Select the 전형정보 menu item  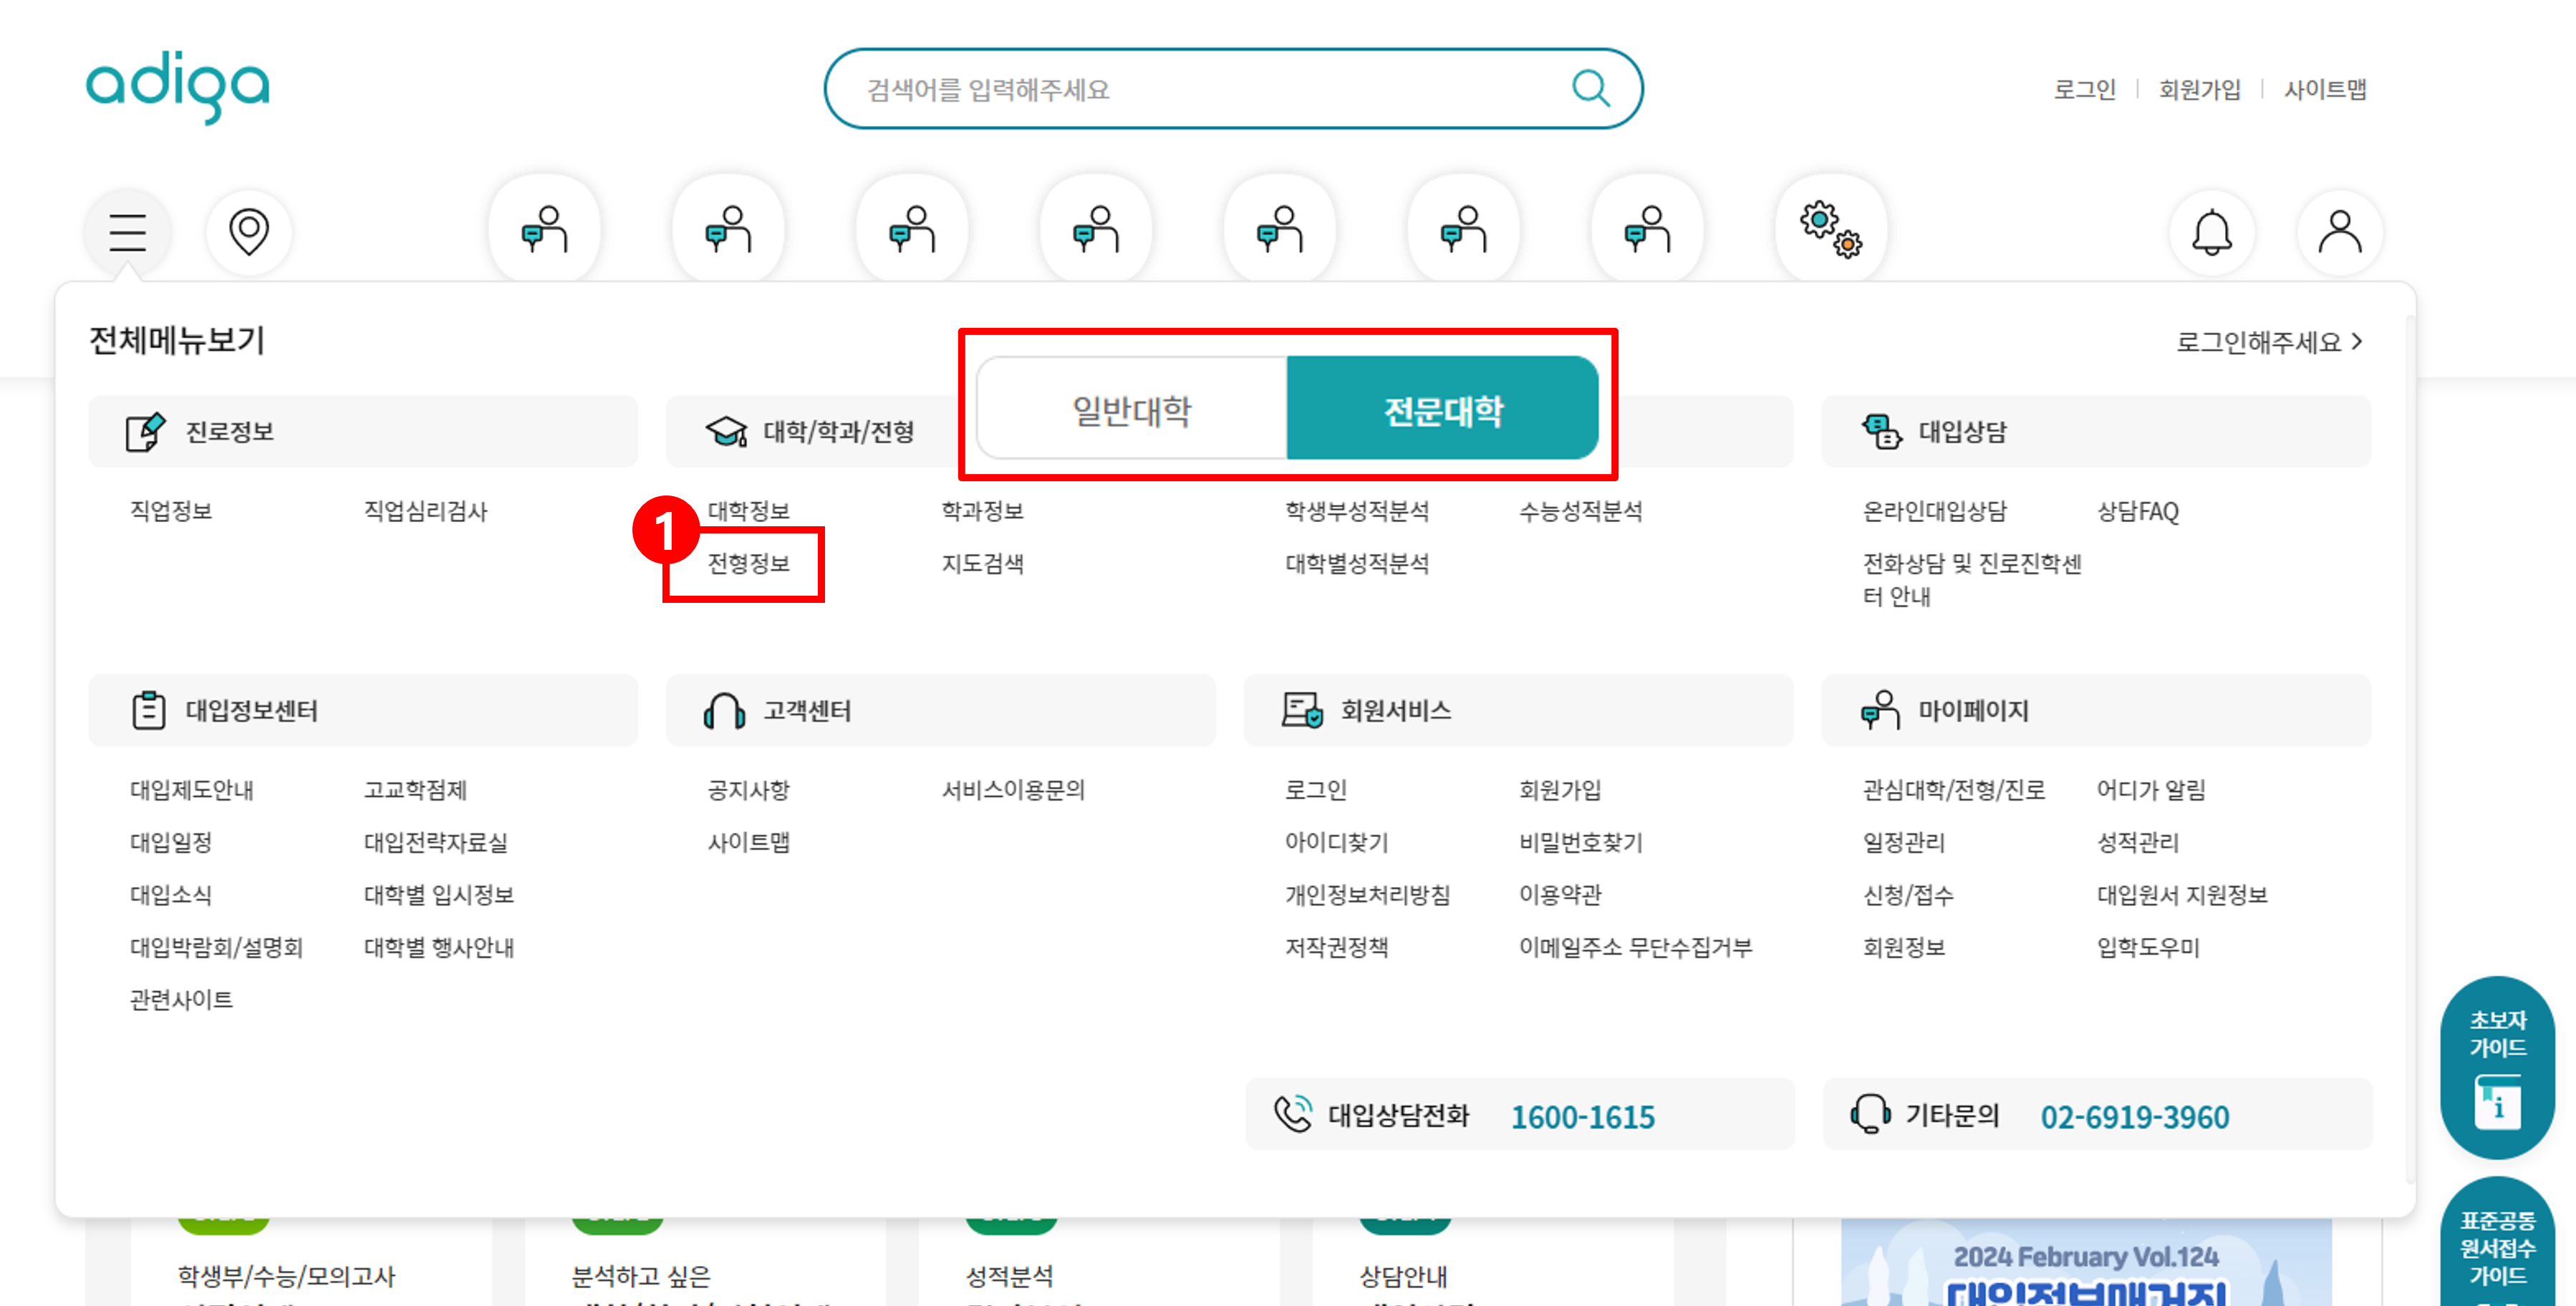coord(749,564)
